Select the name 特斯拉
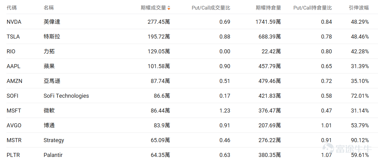This screenshot has width=378, height=160. 52,37
